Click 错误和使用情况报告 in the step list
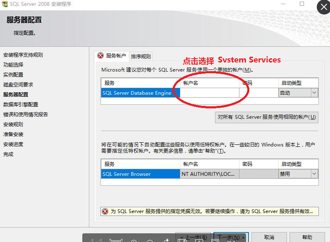Image resolution: width=330 pixels, height=242 pixels. [26, 114]
